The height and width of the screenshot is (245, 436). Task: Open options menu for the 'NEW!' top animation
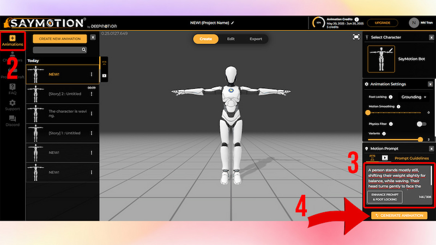click(x=92, y=74)
